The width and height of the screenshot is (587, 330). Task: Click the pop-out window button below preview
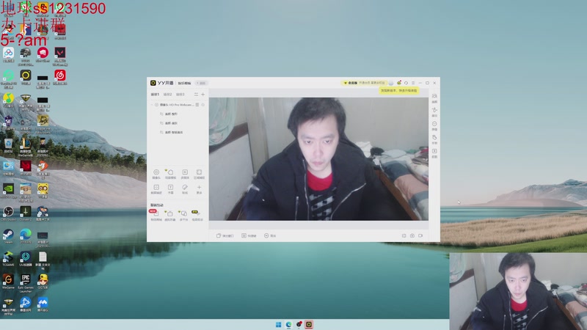225,235
